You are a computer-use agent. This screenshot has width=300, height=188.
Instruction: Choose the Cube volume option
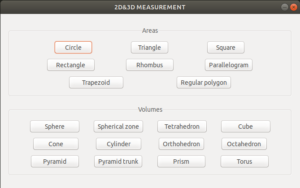[246, 127]
